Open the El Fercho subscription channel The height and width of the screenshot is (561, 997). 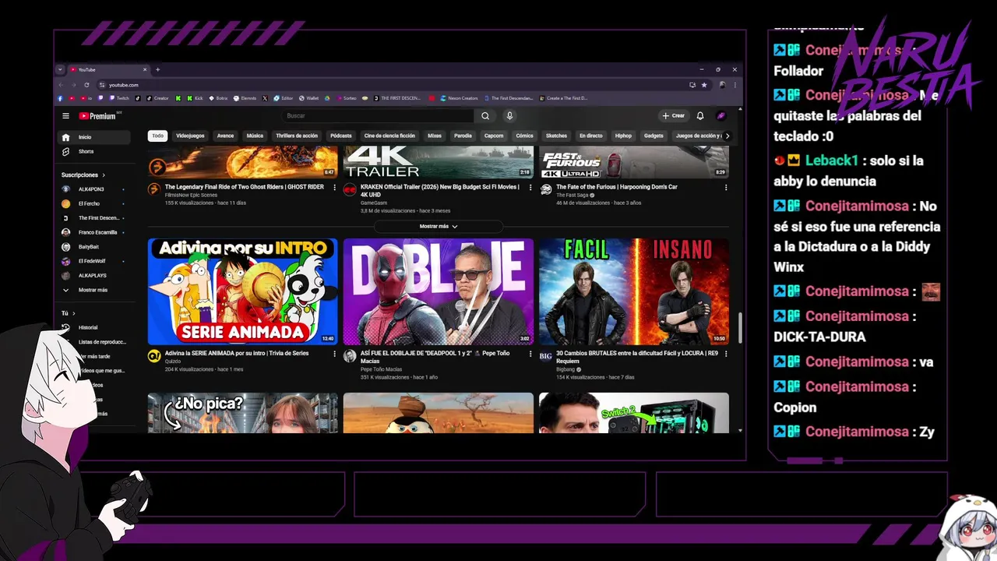(94, 203)
